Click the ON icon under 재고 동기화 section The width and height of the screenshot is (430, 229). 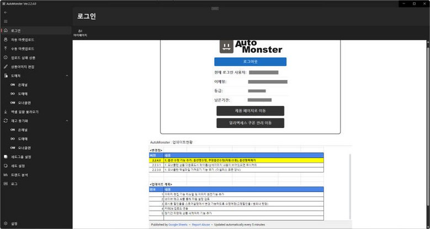(x=13, y=130)
